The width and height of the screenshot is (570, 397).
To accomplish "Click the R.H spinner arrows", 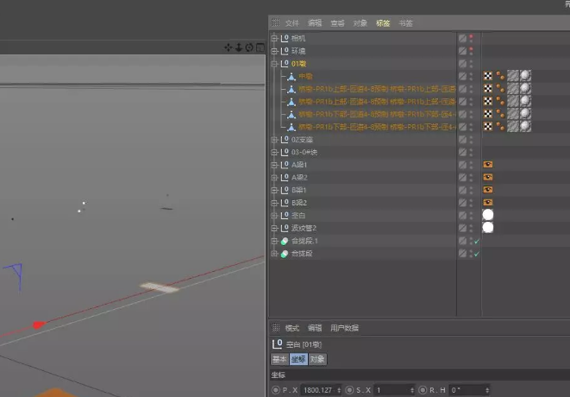I will [x=487, y=390].
